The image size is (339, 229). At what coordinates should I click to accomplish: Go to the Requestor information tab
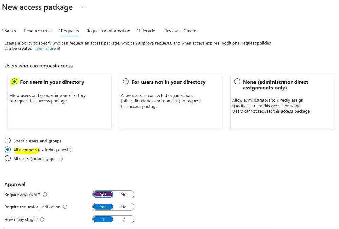click(108, 31)
